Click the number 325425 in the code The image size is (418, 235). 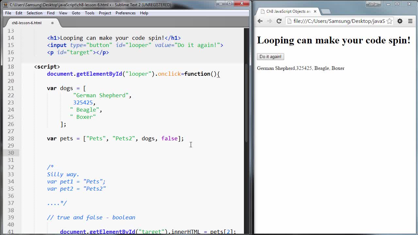[x=83, y=102]
